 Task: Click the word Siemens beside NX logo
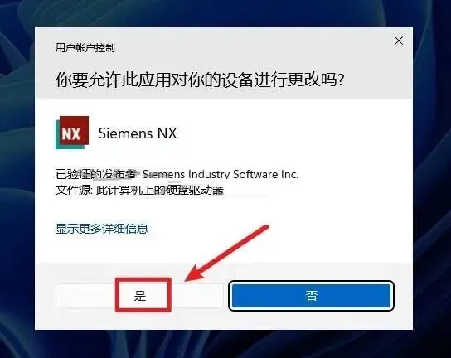pyautogui.click(x=125, y=133)
